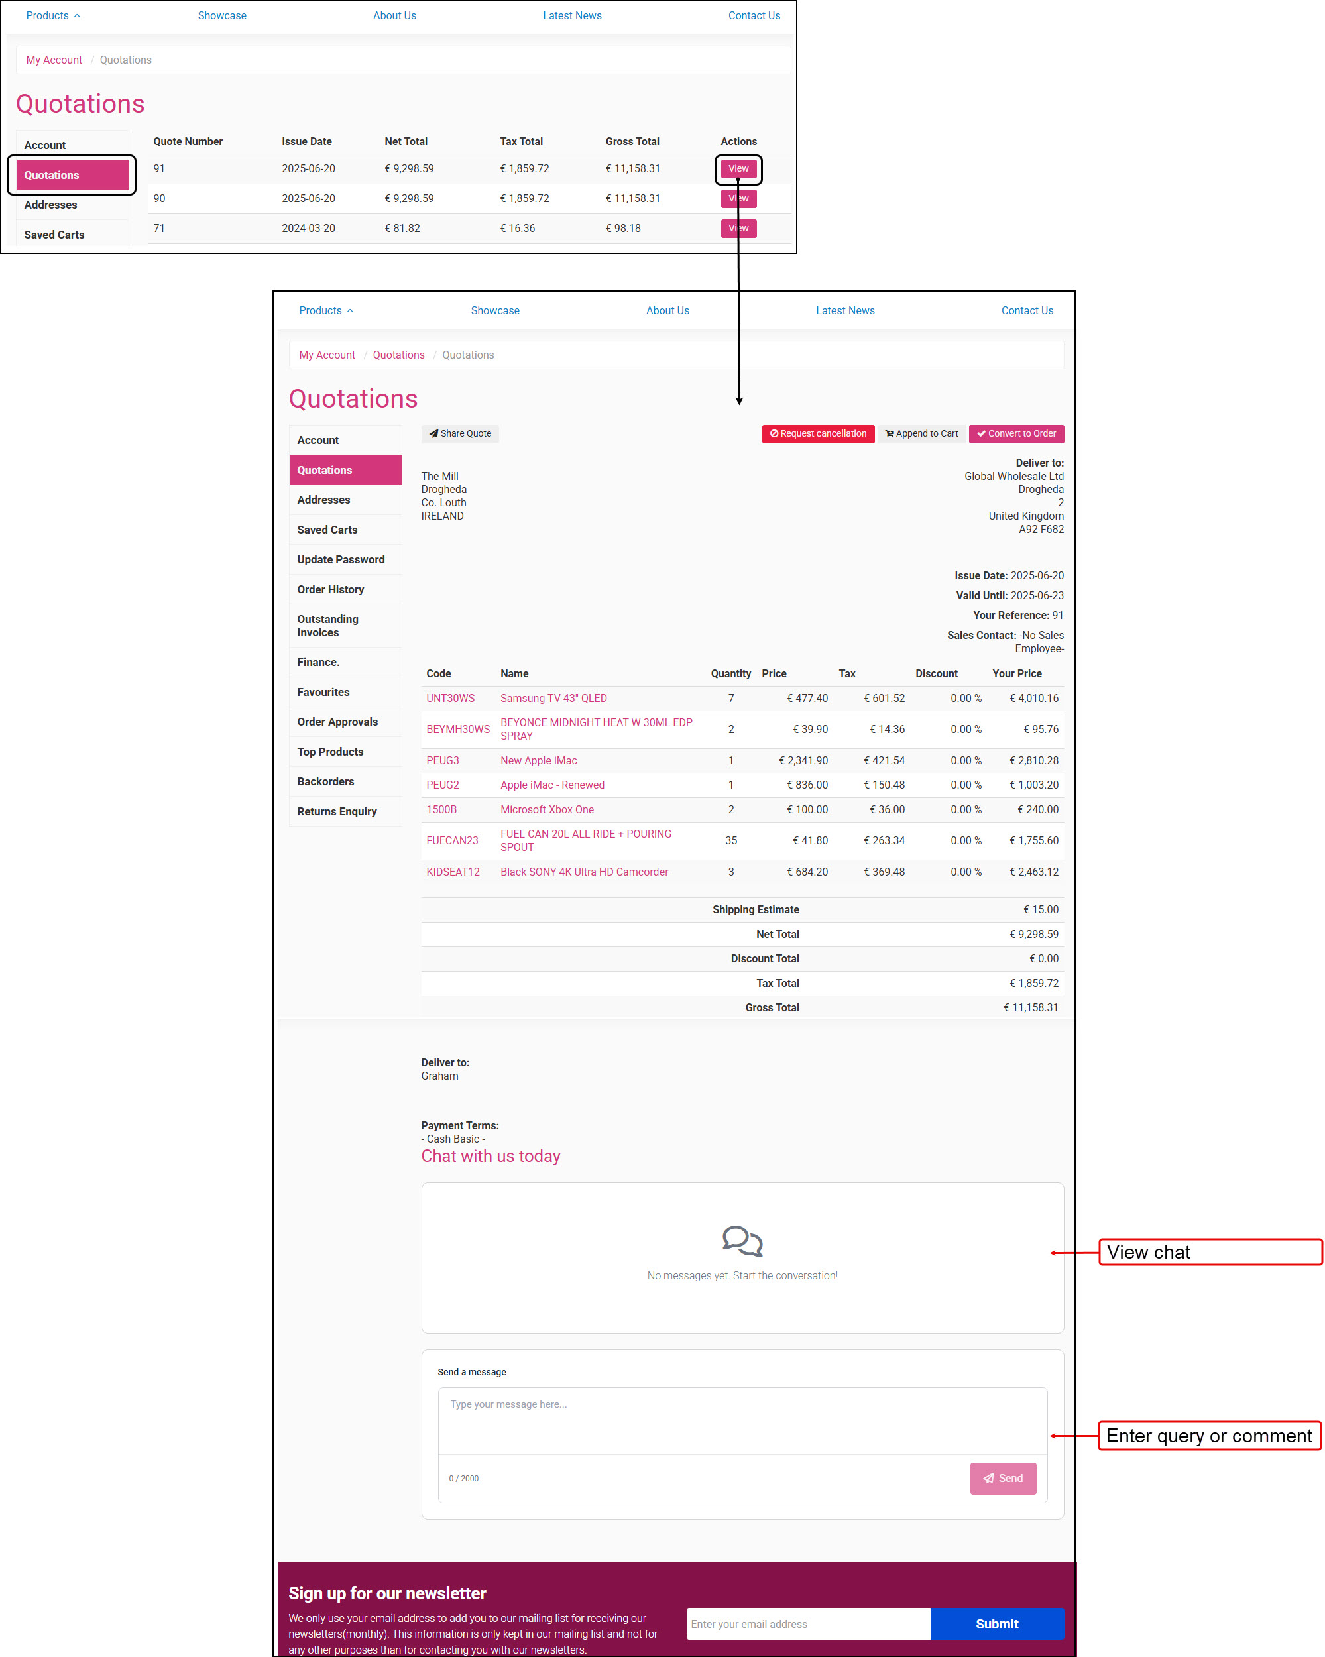Open Apple iMac - Renewed product link
The width and height of the screenshot is (1325, 1657).
(x=553, y=785)
